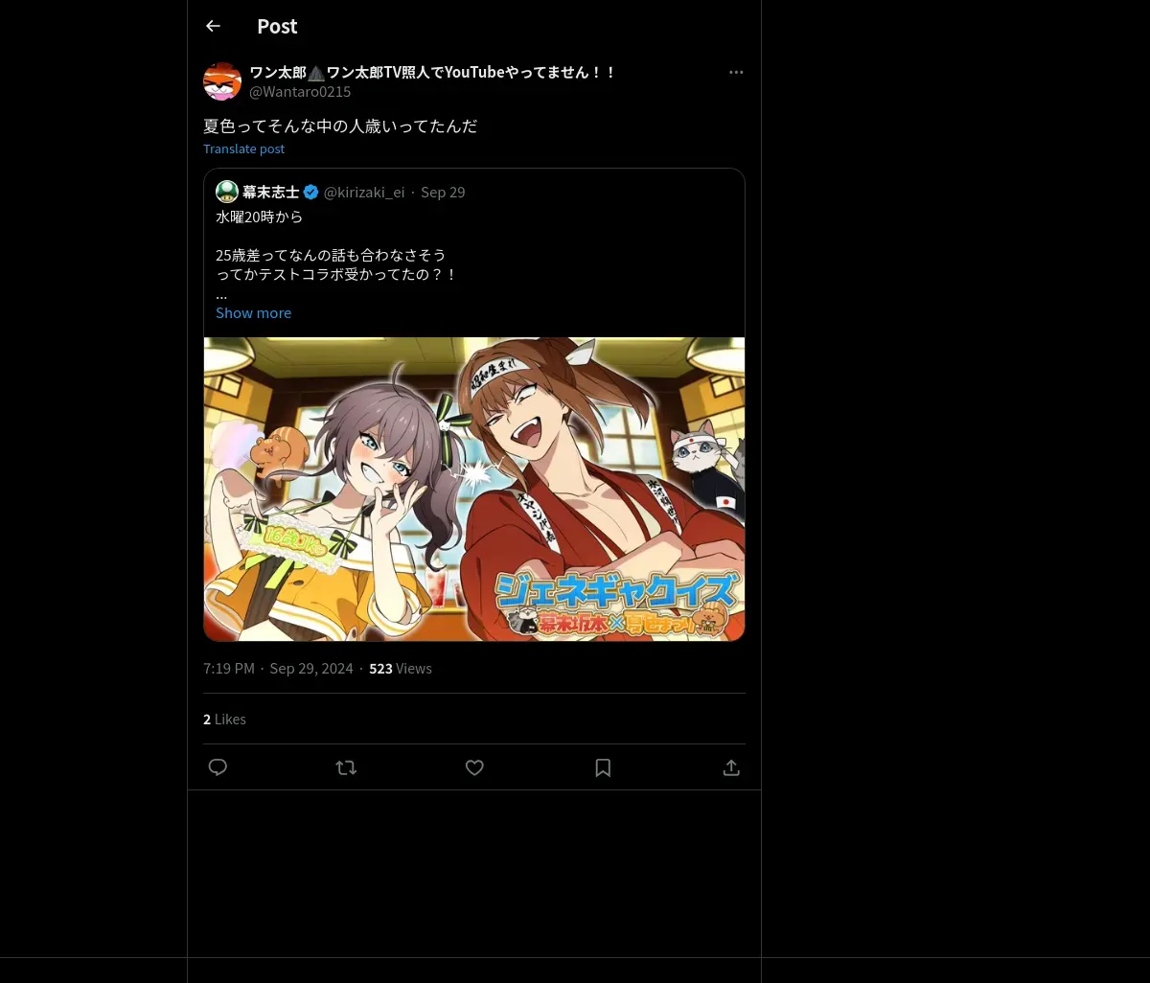Open the quoted post's Sep 29 date
Image resolution: width=1150 pixels, height=983 pixels.
click(443, 192)
